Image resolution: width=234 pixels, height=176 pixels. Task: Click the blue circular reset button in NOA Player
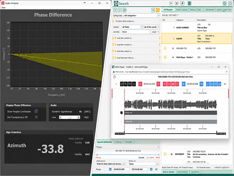tap(219, 84)
